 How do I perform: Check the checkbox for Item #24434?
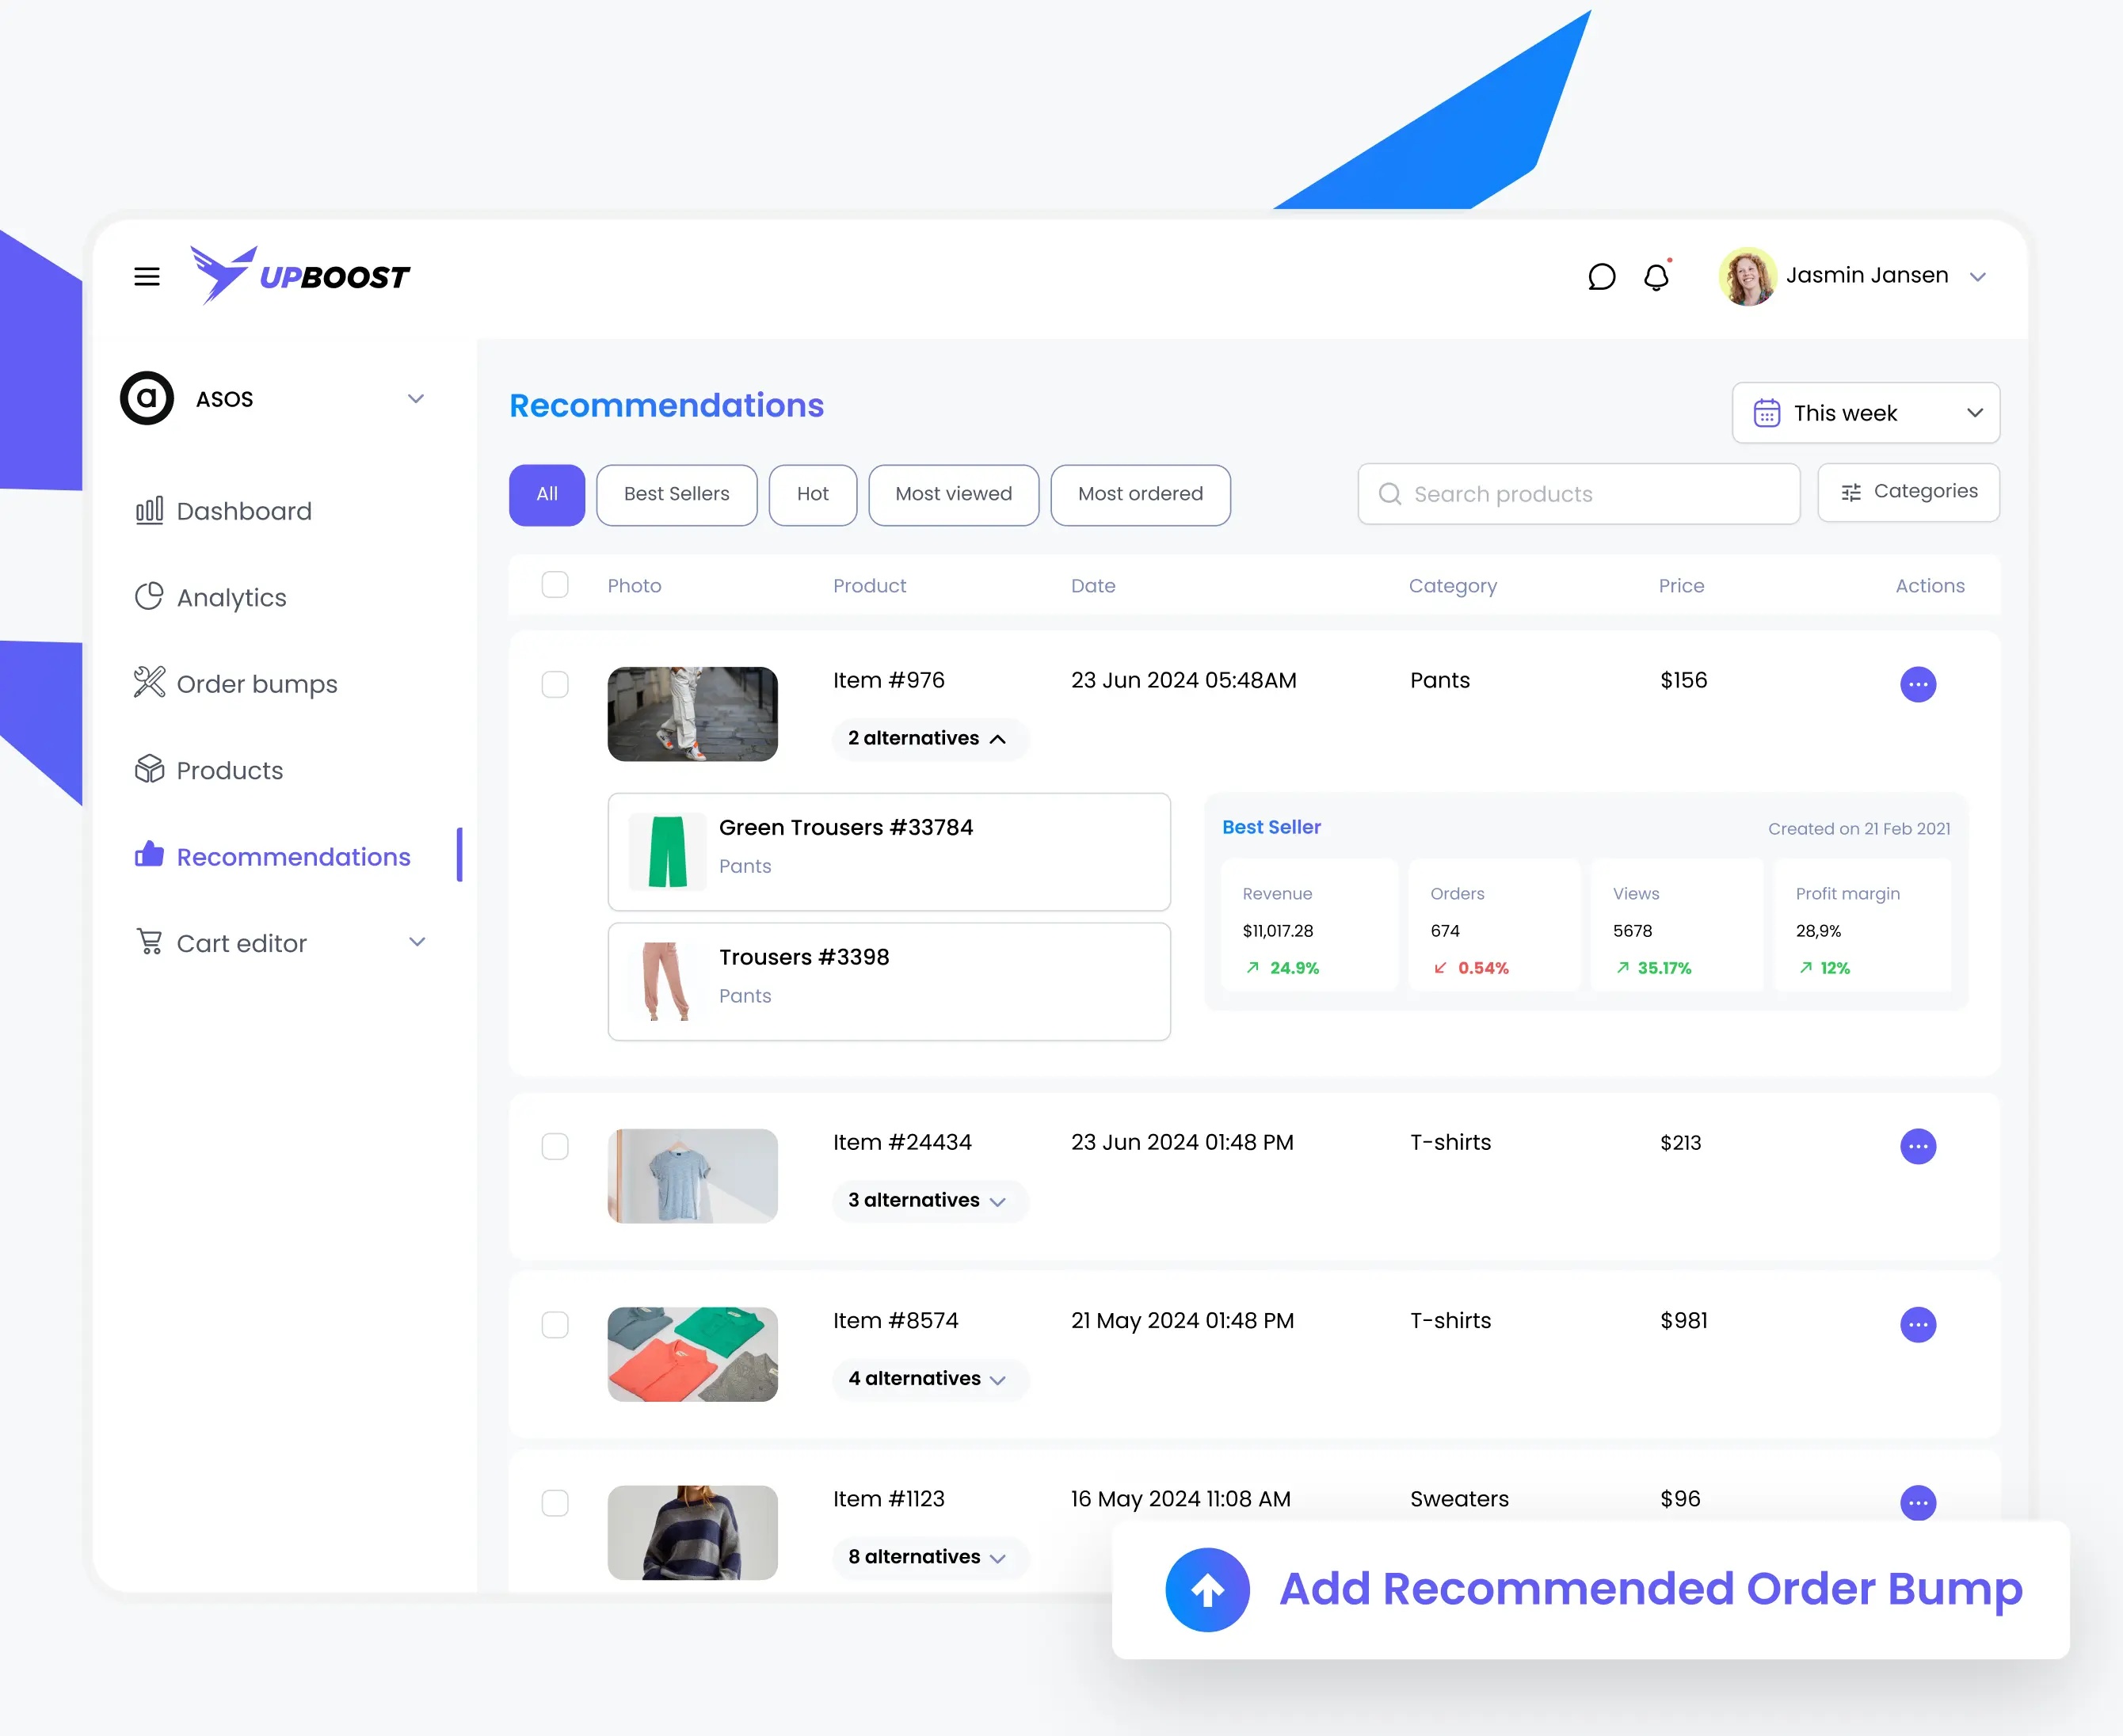[555, 1146]
